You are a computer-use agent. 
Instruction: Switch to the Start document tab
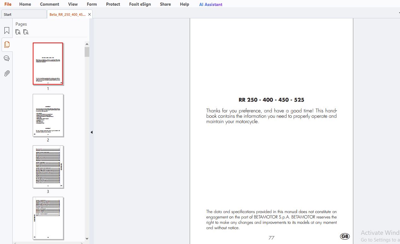(24, 14)
